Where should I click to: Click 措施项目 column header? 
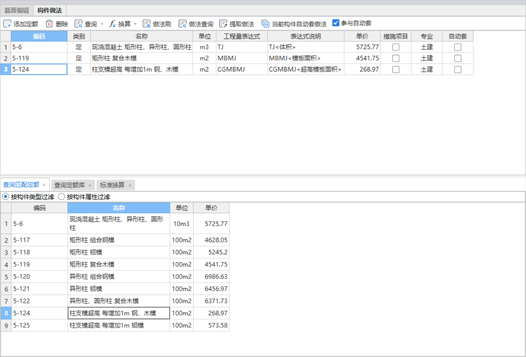point(396,36)
